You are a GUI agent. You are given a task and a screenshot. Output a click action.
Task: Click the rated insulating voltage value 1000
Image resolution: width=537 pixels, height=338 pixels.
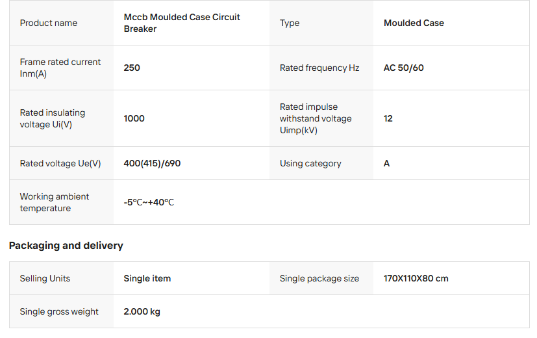click(134, 118)
